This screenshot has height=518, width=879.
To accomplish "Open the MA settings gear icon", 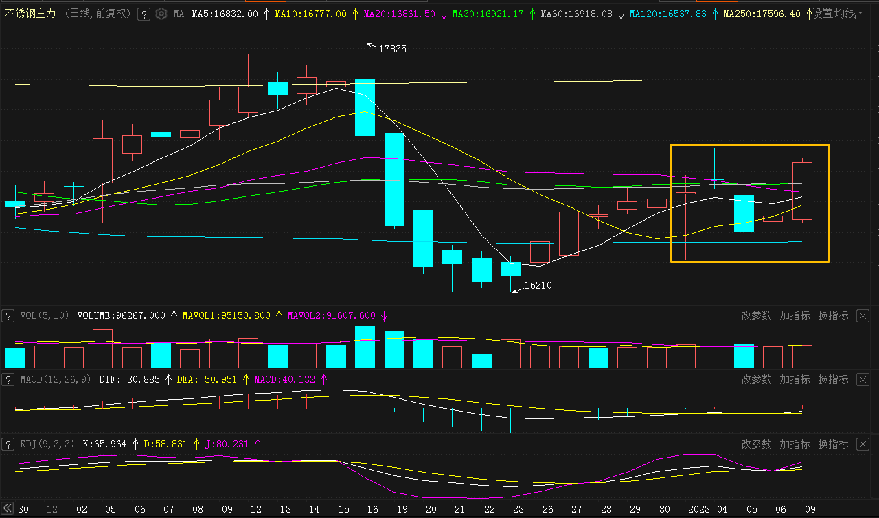I will [161, 14].
